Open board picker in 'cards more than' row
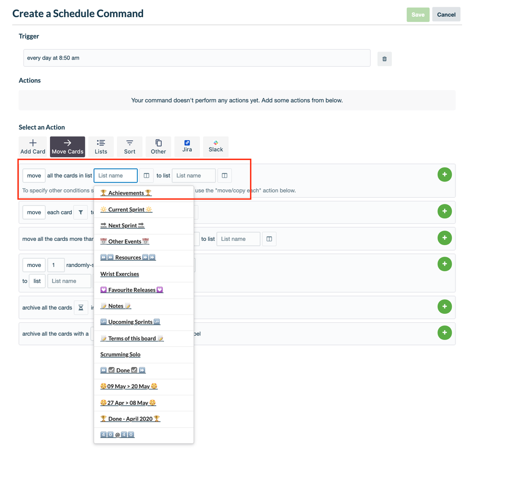 tap(269, 239)
